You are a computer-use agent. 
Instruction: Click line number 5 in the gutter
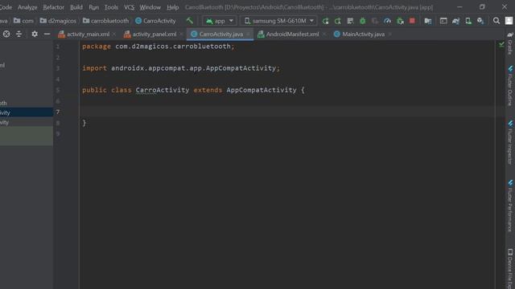[58, 90]
